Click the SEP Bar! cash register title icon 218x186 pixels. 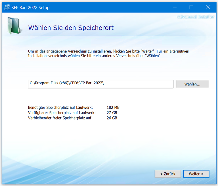tap(7, 7)
